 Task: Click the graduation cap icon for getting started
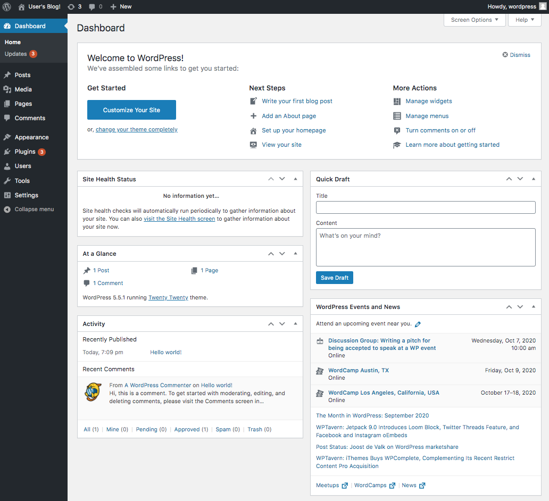tap(397, 145)
